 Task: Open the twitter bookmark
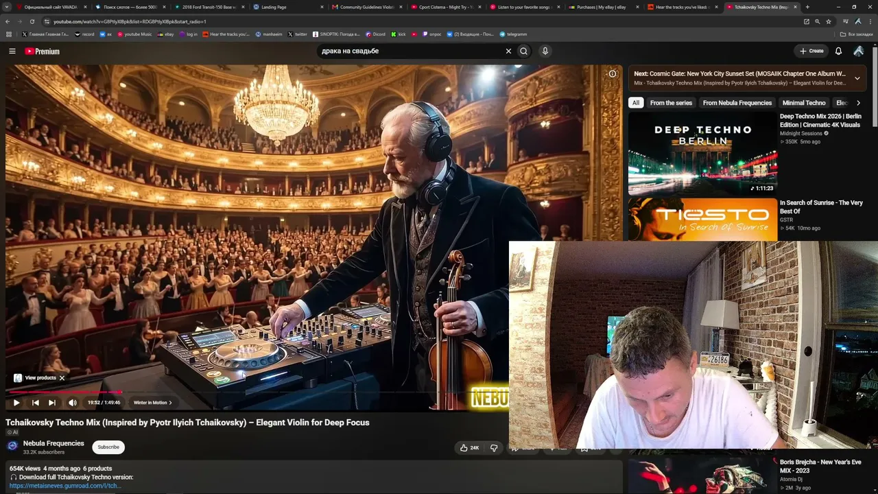click(x=297, y=34)
